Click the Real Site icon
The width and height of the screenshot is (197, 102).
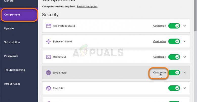pyautogui.click(x=48, y=88)
